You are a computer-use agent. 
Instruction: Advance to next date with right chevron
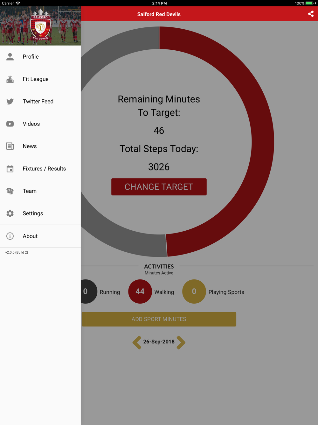tap(181, 342)
